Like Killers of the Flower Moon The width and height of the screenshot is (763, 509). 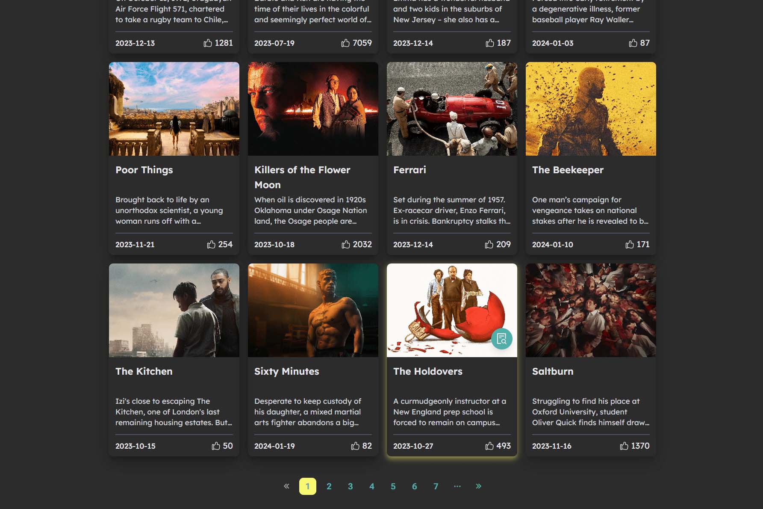pyautogui.click(x=346, y=244)
